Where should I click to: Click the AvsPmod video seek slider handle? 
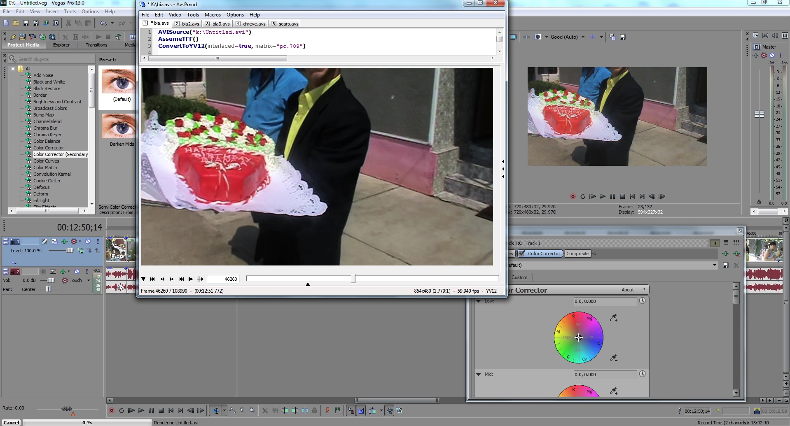click(353, 279)
